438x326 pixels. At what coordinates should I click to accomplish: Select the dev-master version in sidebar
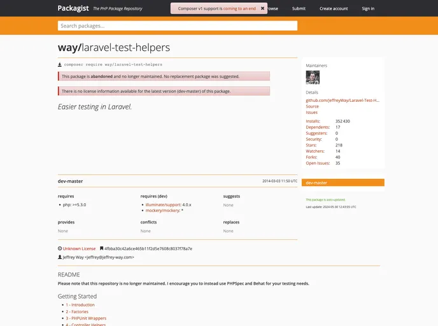click(x=343, y=183)
